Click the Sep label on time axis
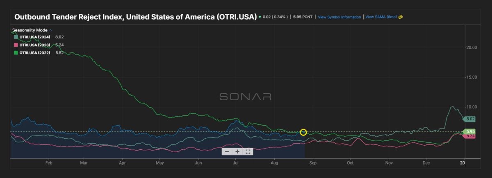The height and width of the screenshot is (178, 492). point(313,163)
